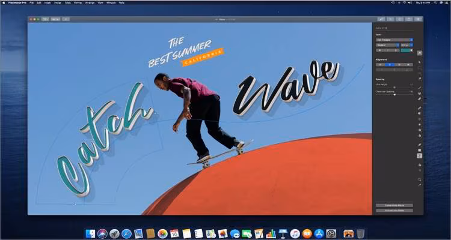The image size is (451, 240).
Task: Adjust the Line Height slider
Action: click(x=394, y=87)
